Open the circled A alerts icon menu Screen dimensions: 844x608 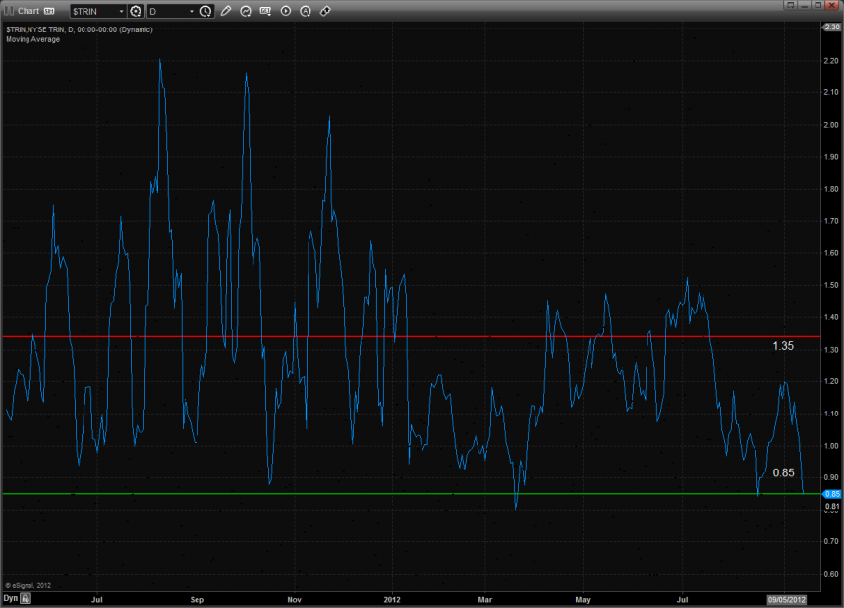tap(306, 11)
